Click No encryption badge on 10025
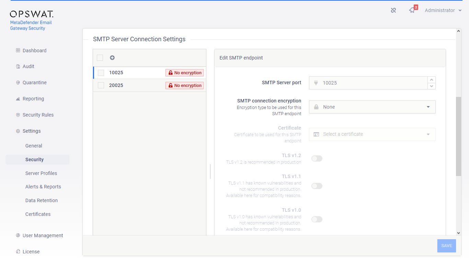 [x=185, y=73]
